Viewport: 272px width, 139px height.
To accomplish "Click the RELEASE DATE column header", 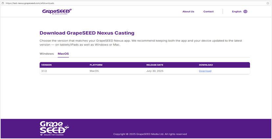I will click(x=155, y=65).
